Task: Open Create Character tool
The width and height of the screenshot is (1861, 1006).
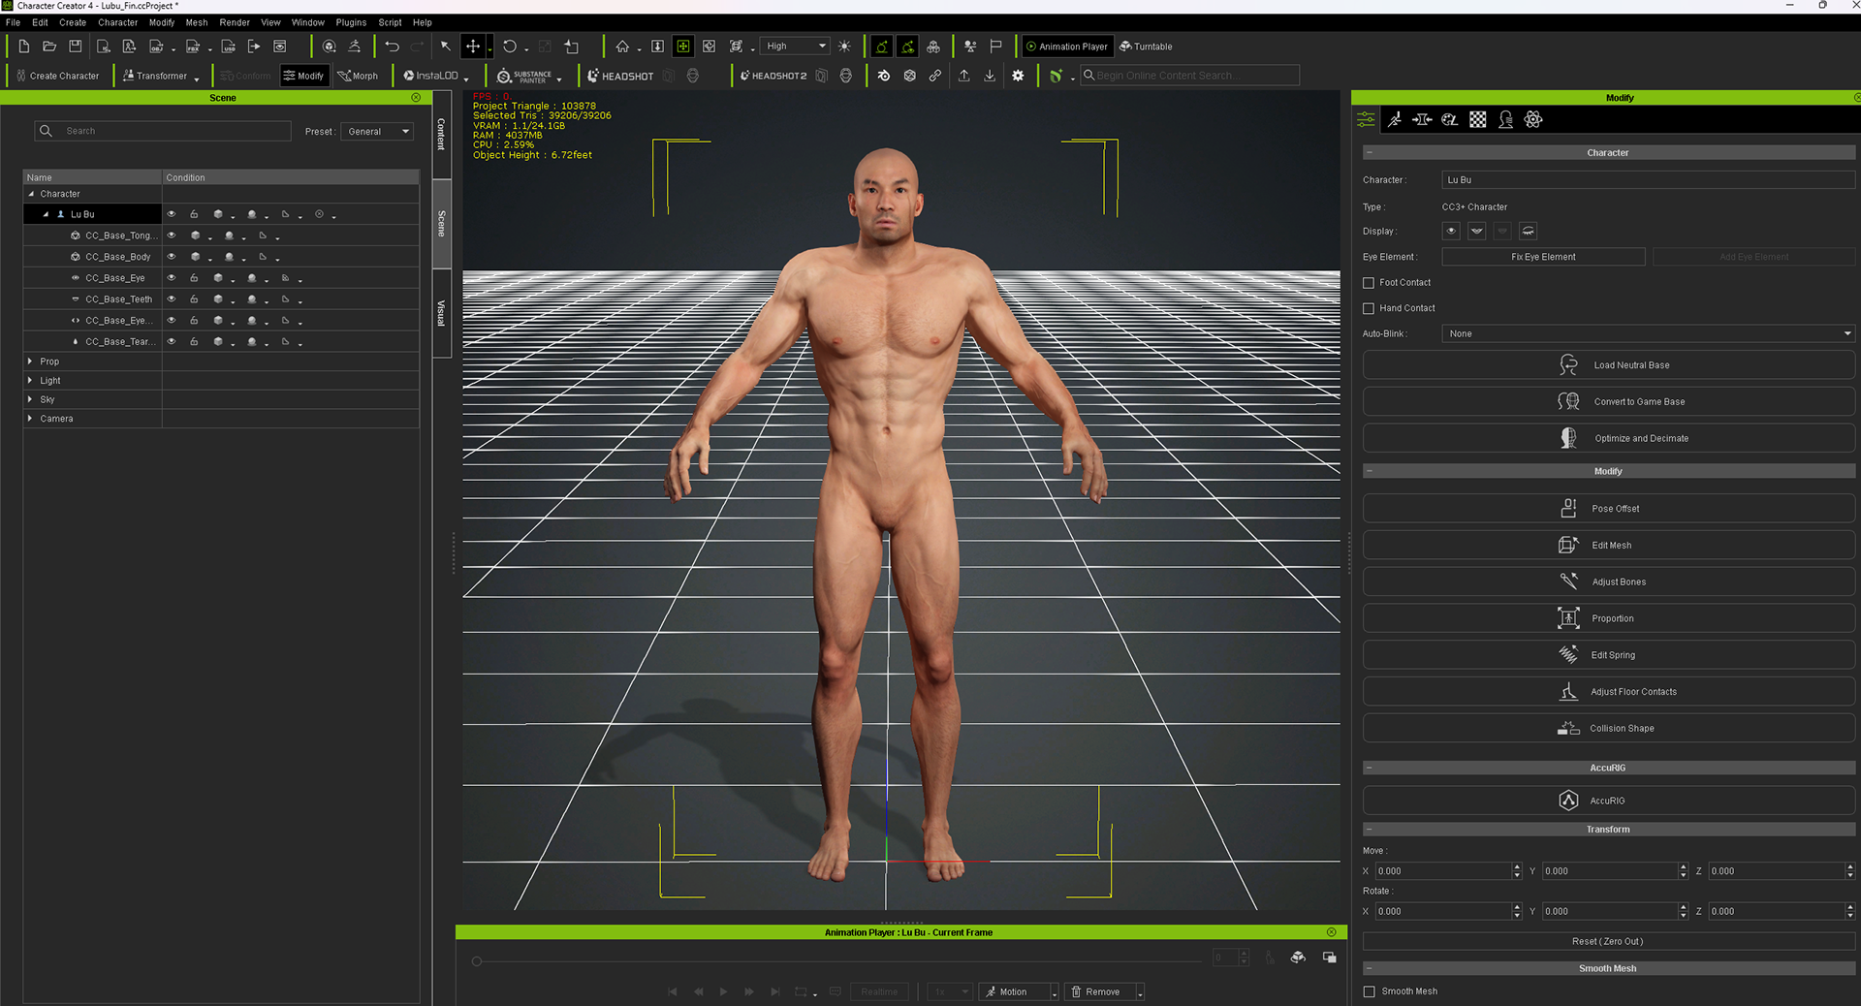Action: (x=58, y=76)
